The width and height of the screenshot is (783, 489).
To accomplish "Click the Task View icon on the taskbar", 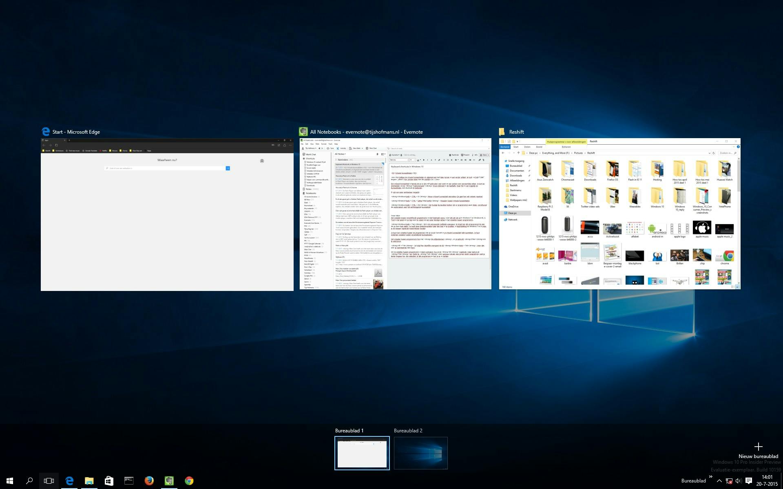I will tap(49, 481).
